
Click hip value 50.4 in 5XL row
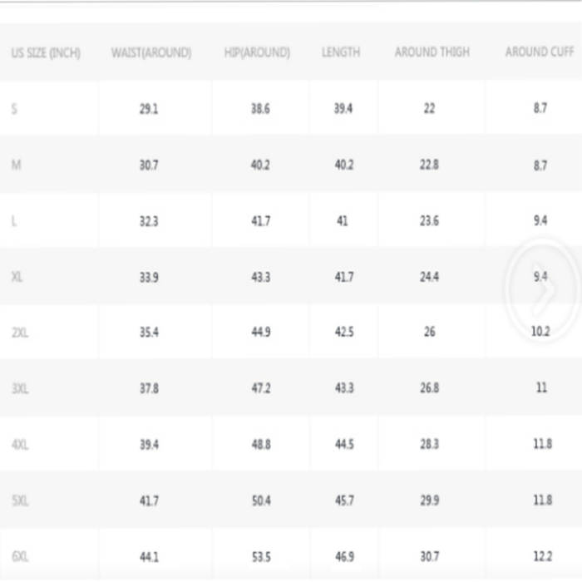point(260,501)
